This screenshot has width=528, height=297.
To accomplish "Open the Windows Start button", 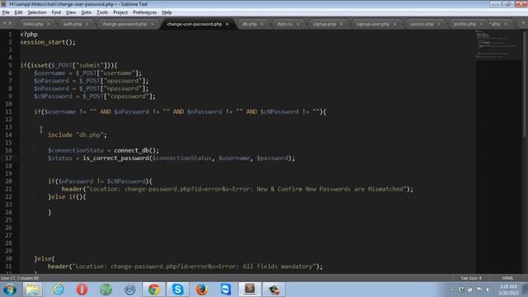I will point(10,290).
